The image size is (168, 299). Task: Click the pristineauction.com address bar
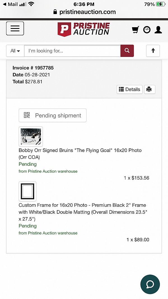pyautogui.click(x=84, y=12)
